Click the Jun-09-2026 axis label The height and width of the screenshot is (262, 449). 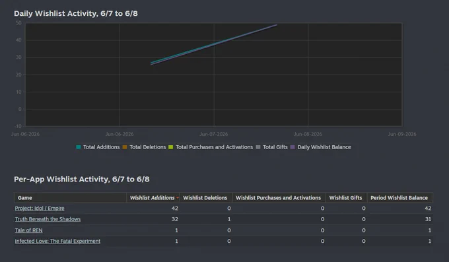pos(402,134)
